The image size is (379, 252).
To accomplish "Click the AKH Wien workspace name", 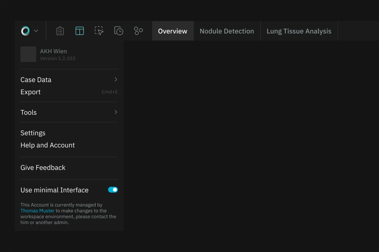I will [53, 51].
